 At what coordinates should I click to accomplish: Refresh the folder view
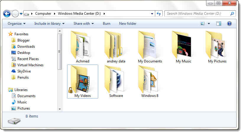[159, 14]
